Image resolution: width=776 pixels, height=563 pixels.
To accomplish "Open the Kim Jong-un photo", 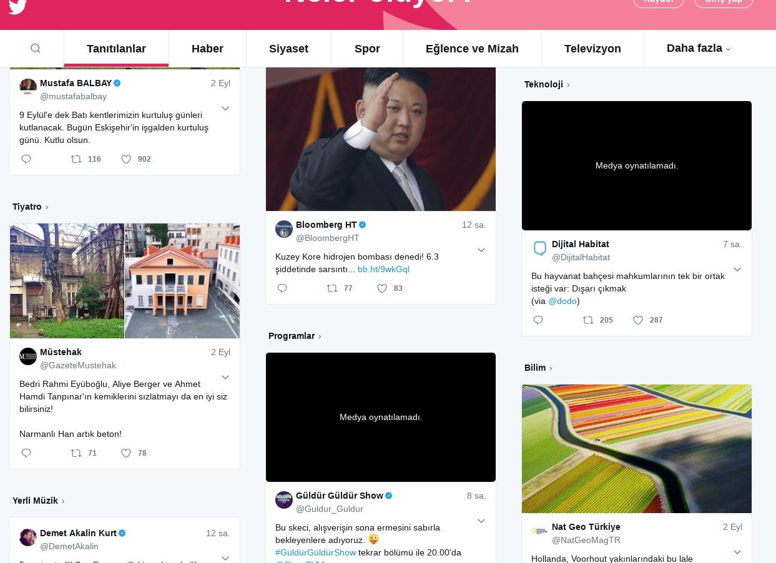I will pyautogui.click(x=381, y=139).
